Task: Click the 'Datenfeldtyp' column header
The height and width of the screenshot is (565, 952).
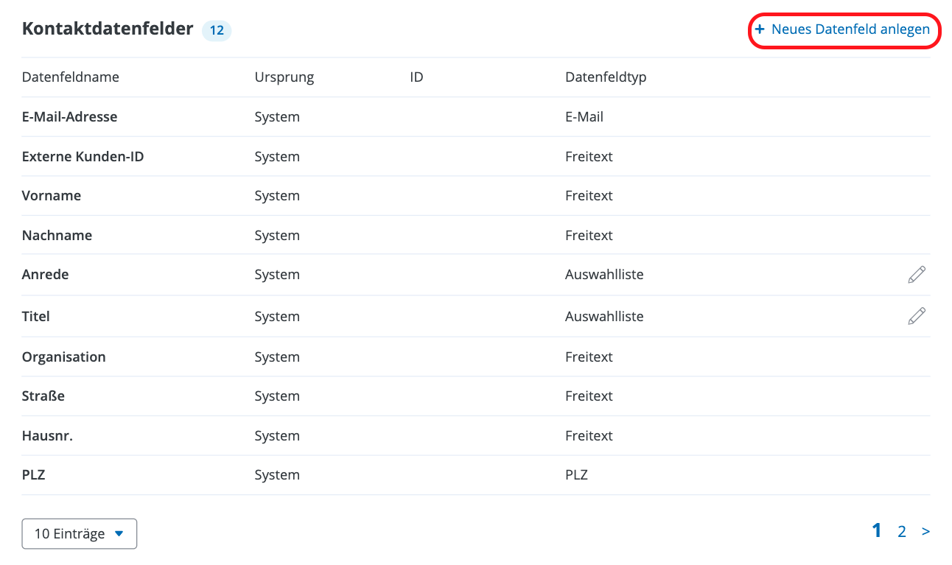Action: click(606, 77)
